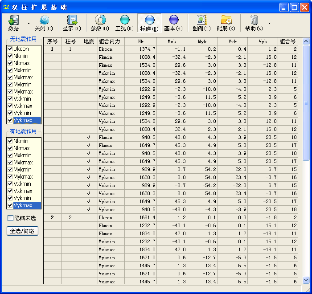Click the 数据 (Data) database icon
Screen dimensions: 312x294
pos(13,20)
